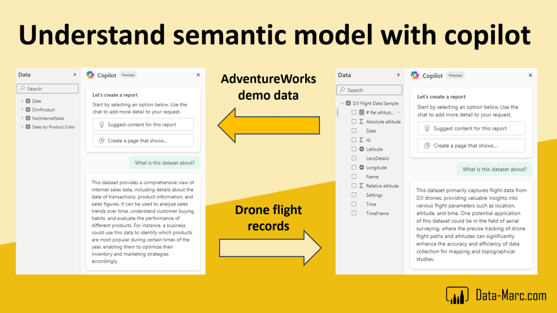Expand the Date table in AdventureWorks panel

(22, 101)
